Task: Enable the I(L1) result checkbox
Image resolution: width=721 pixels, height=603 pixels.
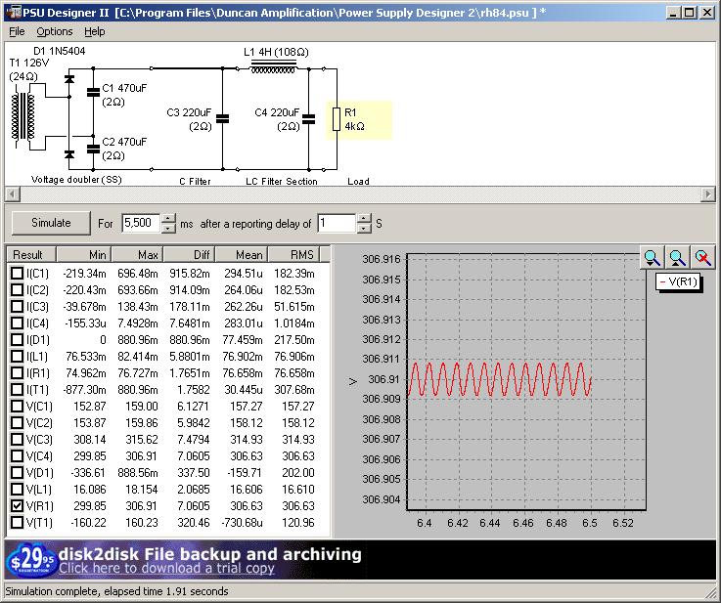Action: point(17,357)
